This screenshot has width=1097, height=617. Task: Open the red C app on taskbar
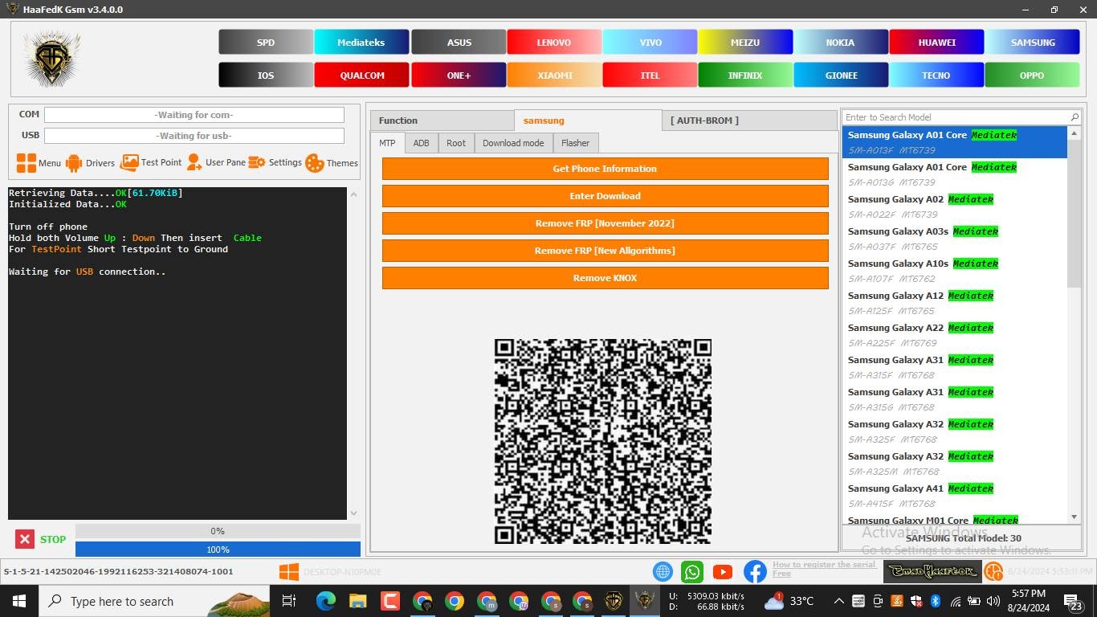coord(390,601)
